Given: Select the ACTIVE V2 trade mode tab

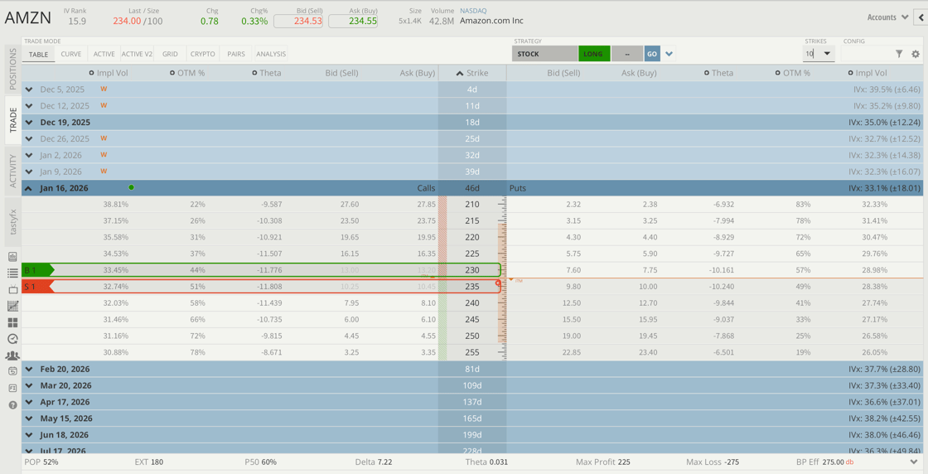Looking at the screenshot, I should [x=138, y=54].
